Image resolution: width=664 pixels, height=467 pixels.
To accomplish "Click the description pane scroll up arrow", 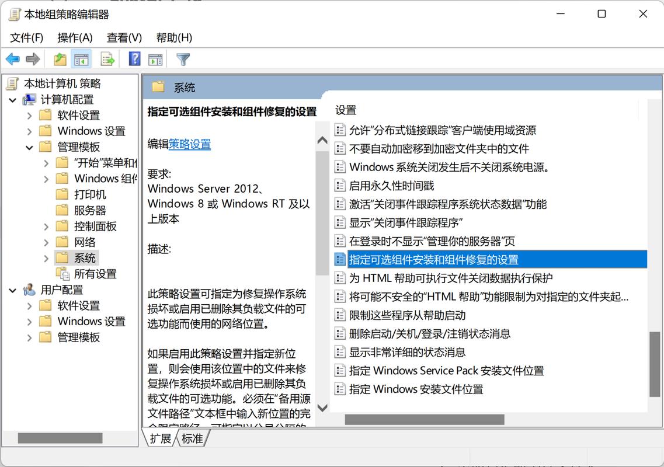I will 322,140.
